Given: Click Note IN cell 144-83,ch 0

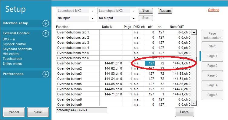Looking at the screenshot, I should click(111, 74).
